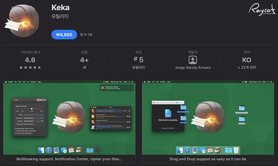This screenshot has width=278, height=166.
Task: Click the Keka armadillo app icon in header
Action: [22, 21]
